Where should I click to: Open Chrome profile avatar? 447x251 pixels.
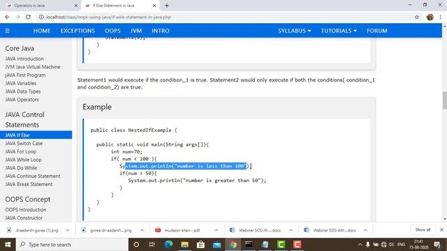coord(430,17)
